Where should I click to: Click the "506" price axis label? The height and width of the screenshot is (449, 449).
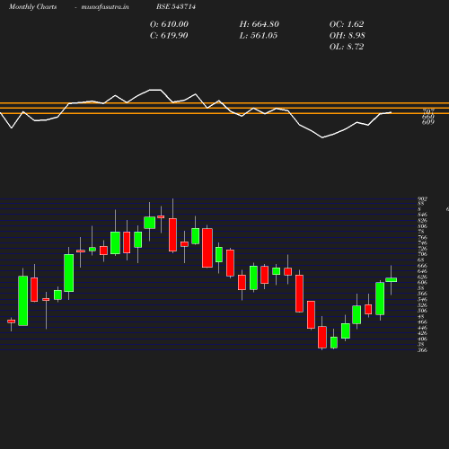(422, 311)
